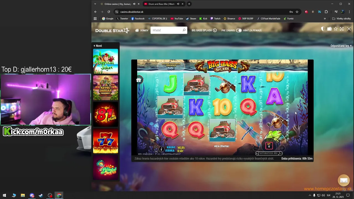Show more bookmarks chevron

325,19
